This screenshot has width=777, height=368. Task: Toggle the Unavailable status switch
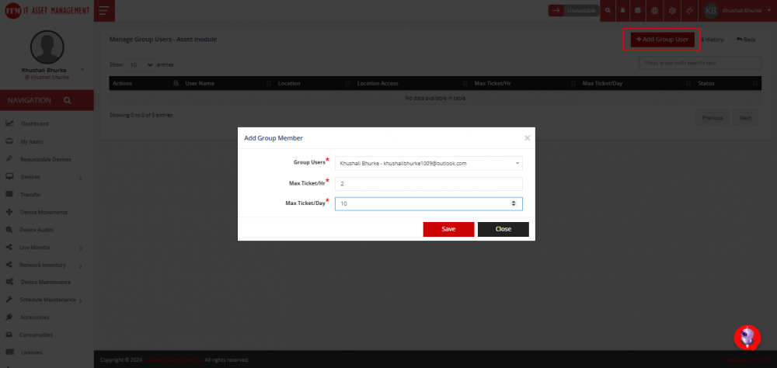click(573, 10)
